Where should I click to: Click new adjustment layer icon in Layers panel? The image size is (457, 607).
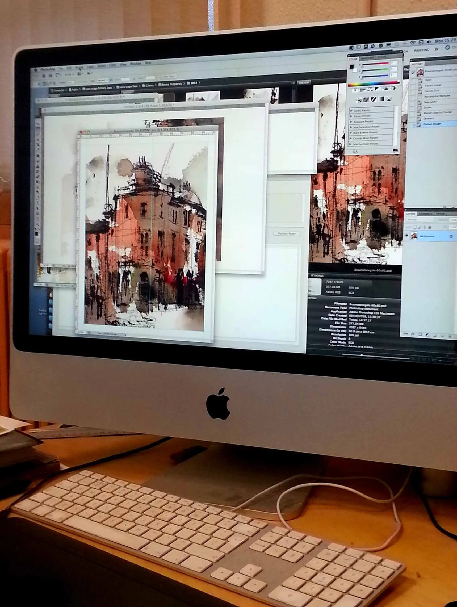(427, 335)
